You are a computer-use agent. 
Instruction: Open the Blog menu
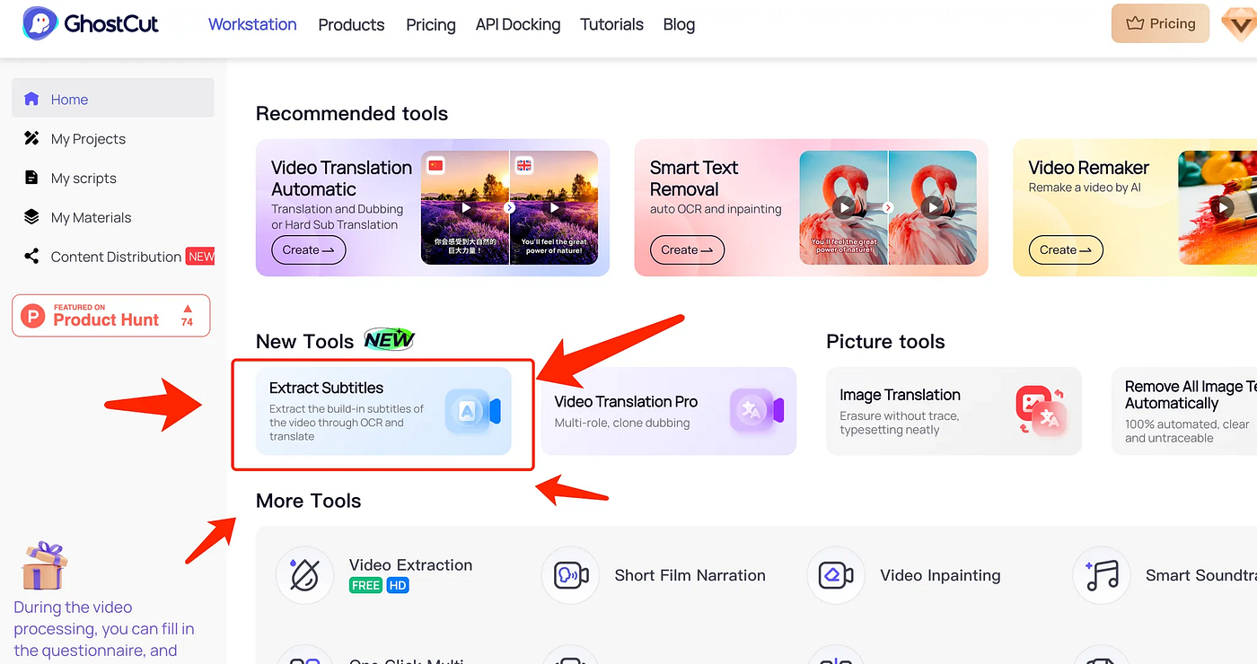click(x=679, y=24)
